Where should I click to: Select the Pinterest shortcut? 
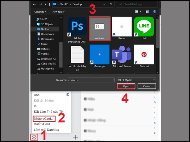(x=144, y=56)
